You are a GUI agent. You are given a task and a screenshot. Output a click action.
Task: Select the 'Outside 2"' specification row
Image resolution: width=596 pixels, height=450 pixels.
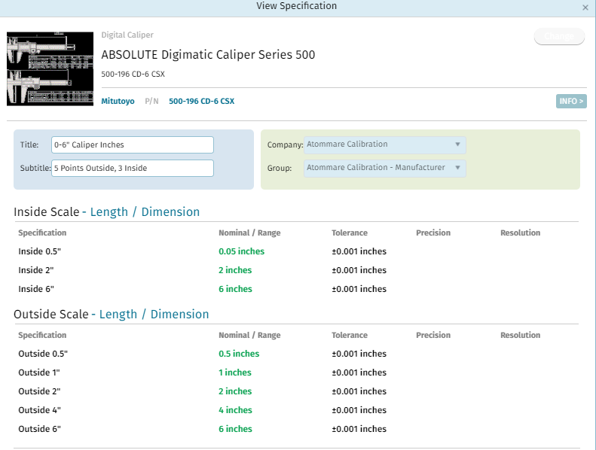click(296, 391)
